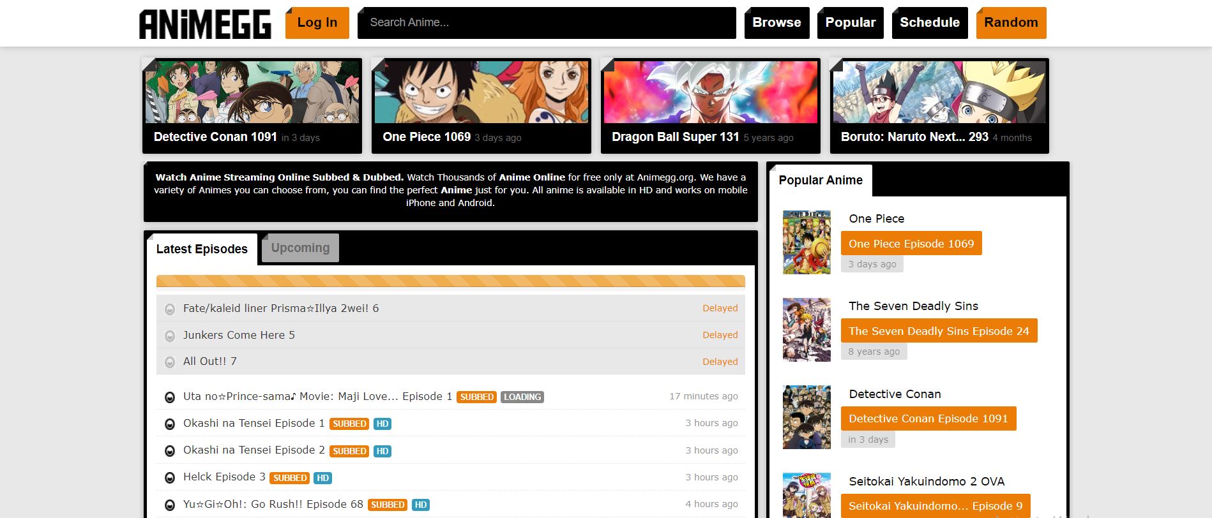Open Uta no Prince-sama Movie Maji Love Episode 1

(317, 396)
